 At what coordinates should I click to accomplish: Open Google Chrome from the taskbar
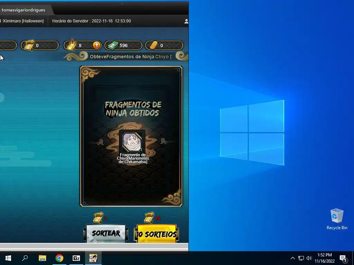[x=59, y=258]
